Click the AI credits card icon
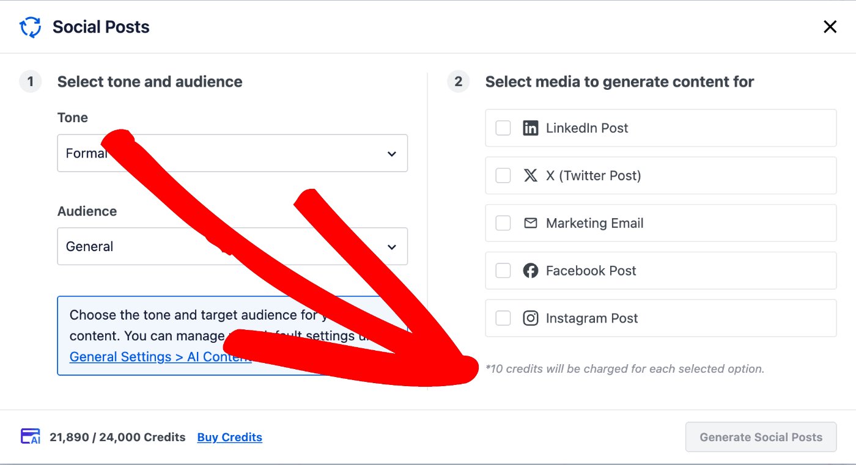 pos(31,437)
